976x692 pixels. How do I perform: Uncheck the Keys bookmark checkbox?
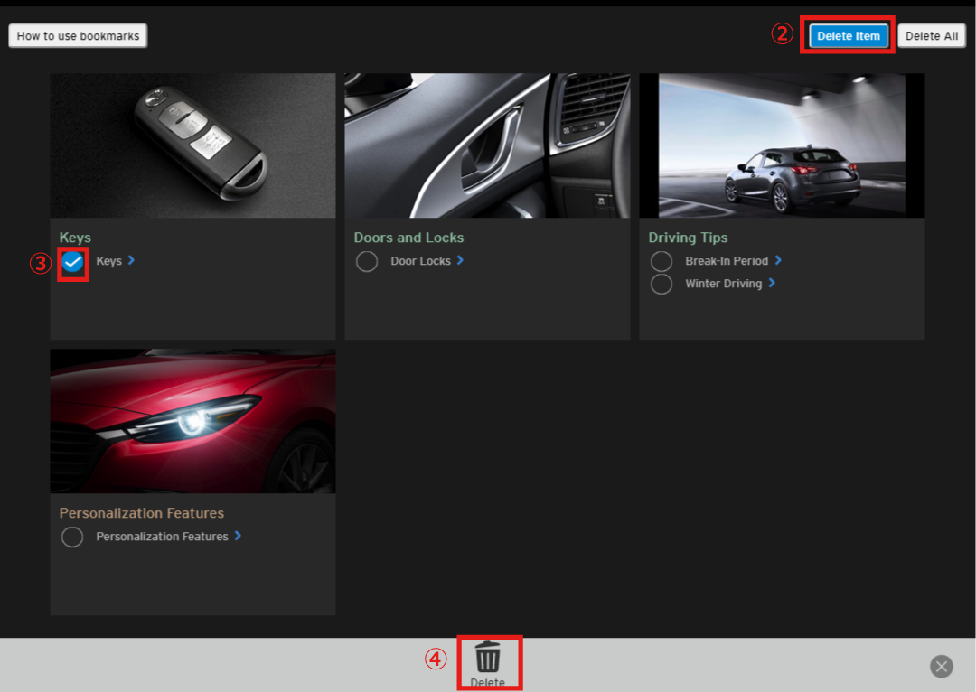coord(73,262)
